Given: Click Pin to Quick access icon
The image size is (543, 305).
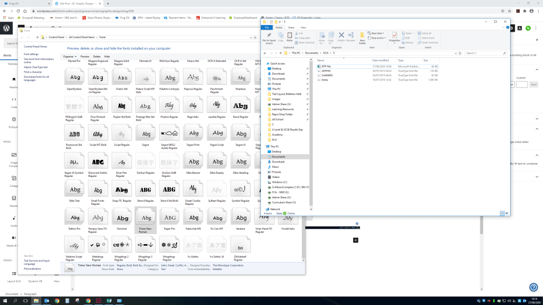Looking at the screenshot, I should point(270,36).
